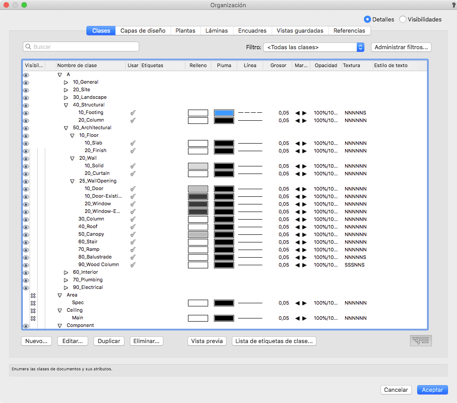Screen dimensions: 457x403
Task: Click the invisible X icon for Main class
Action: (x=33, y=318)
